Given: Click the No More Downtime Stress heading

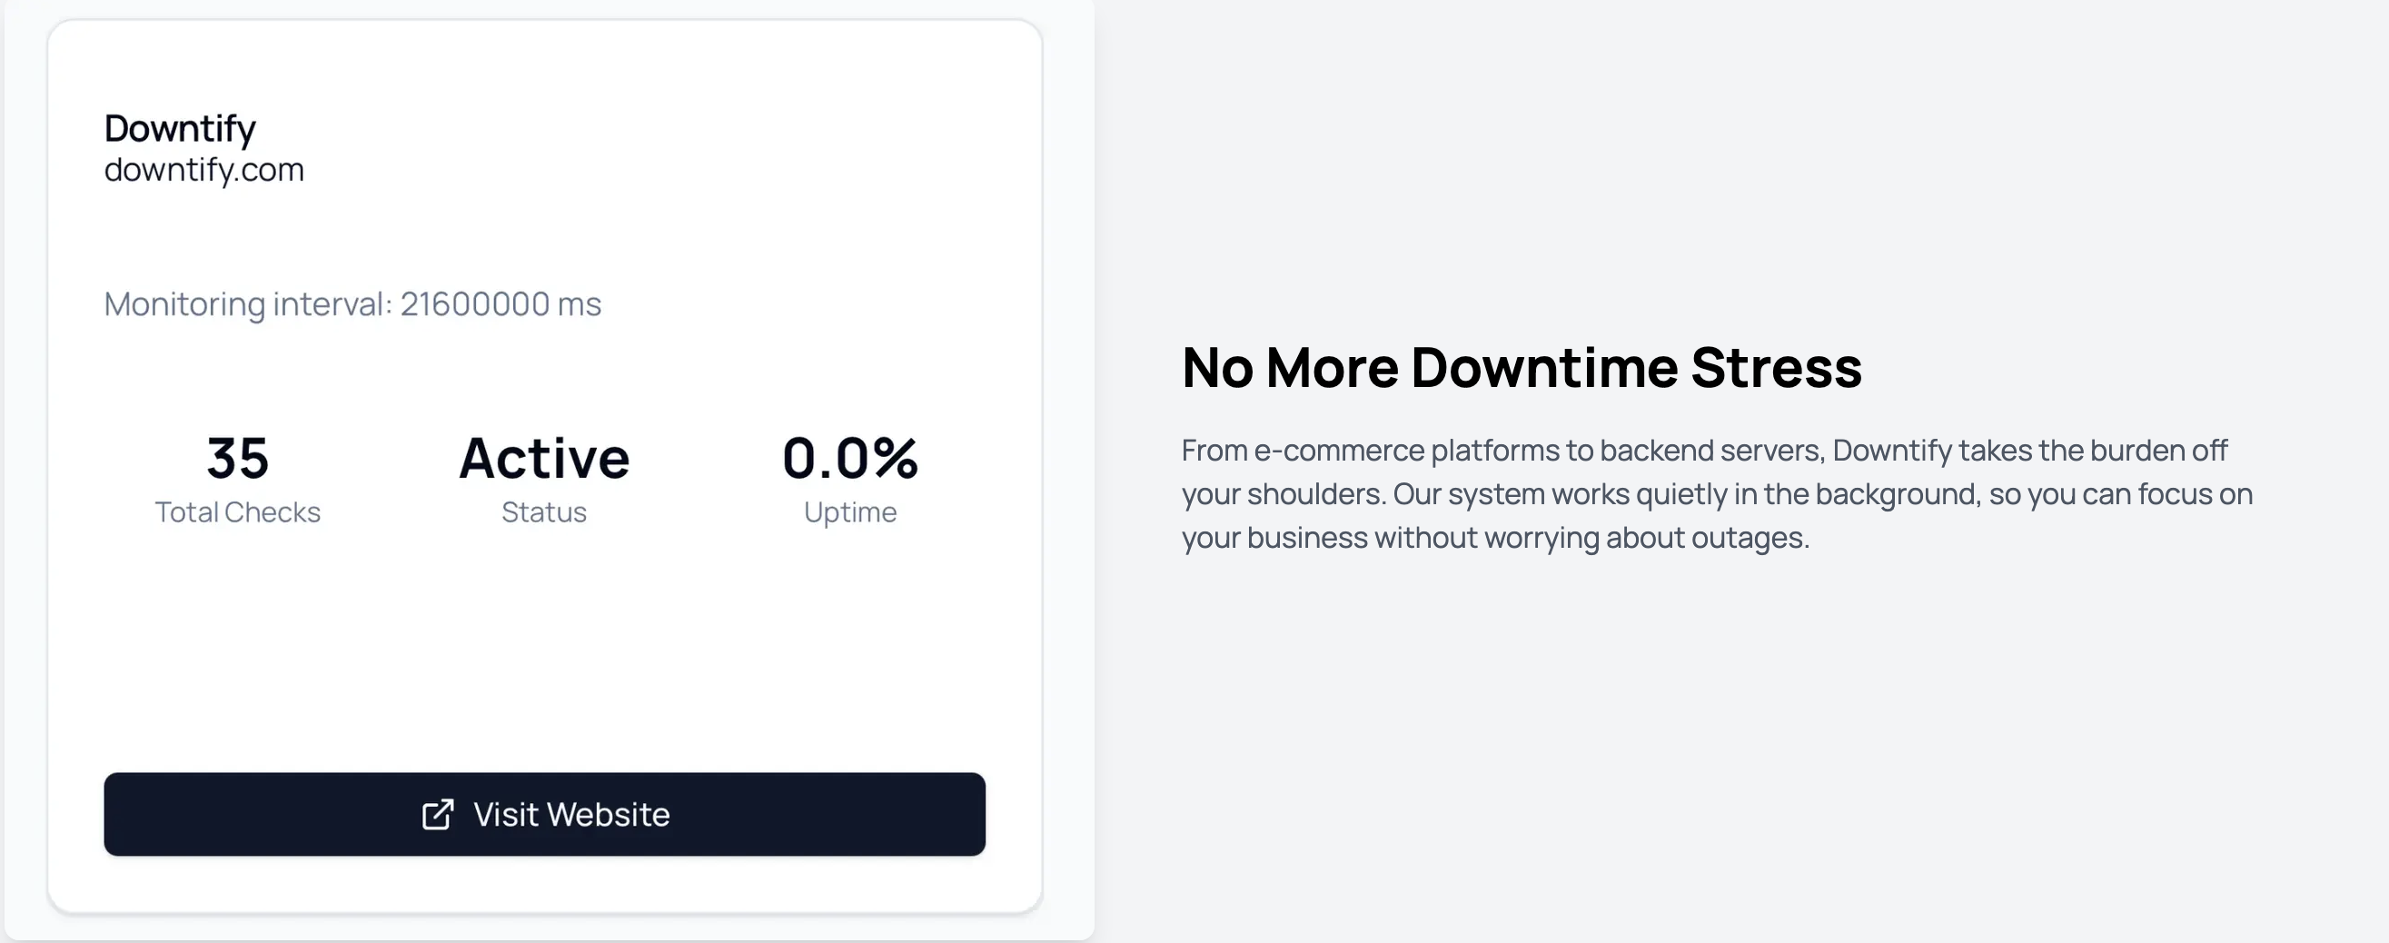Looking at the screenshot, I should click(1522, 367).
